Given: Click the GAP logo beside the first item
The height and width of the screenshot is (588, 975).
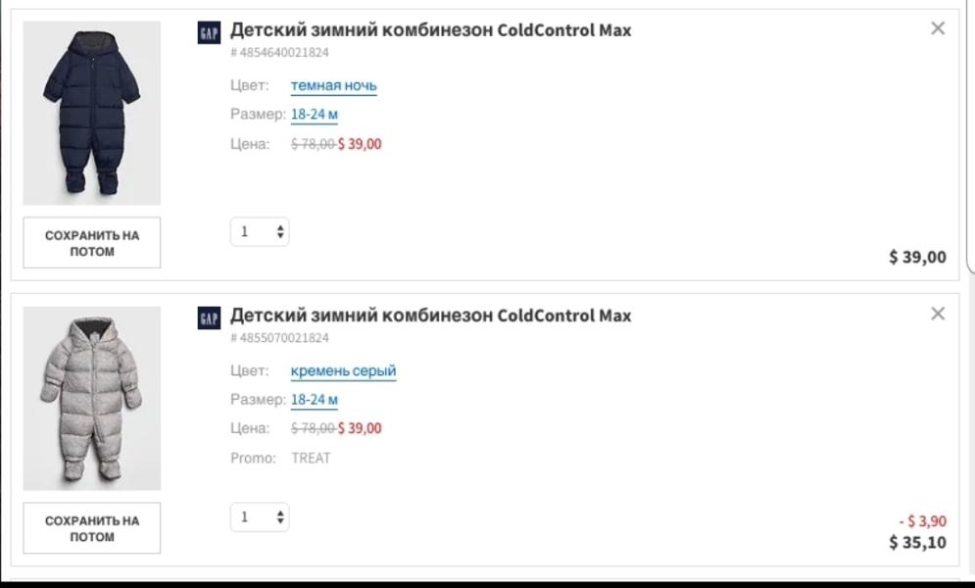Looking at the screenshot, I should click(x=209, y=32).
